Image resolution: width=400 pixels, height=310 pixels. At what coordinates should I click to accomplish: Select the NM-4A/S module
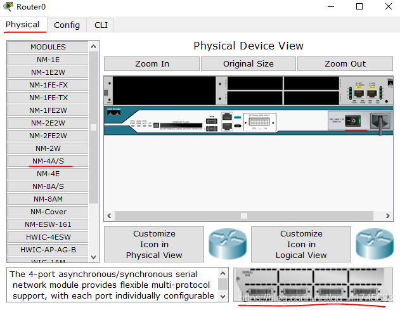tap(48, 161)
